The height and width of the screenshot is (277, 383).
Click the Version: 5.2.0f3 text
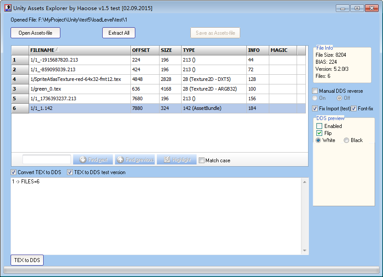(x=332, y=69)
